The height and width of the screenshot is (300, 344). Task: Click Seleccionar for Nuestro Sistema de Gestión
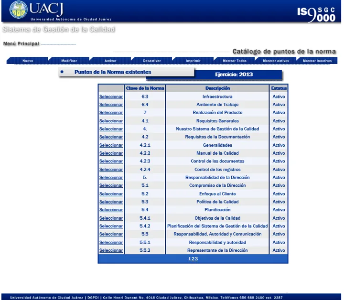tap(111, 129)
